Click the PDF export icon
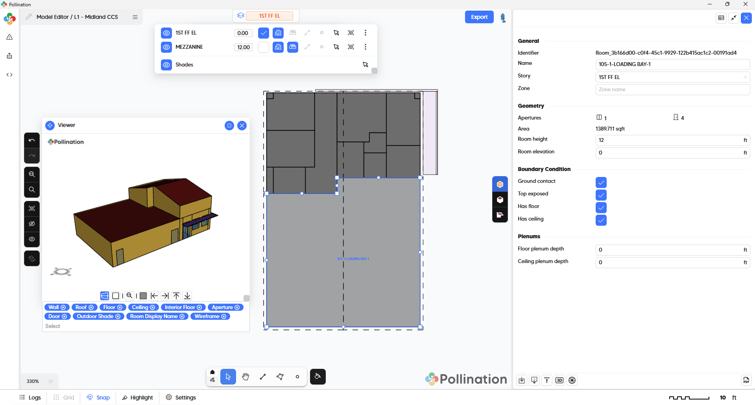 (x=746, y=380)
